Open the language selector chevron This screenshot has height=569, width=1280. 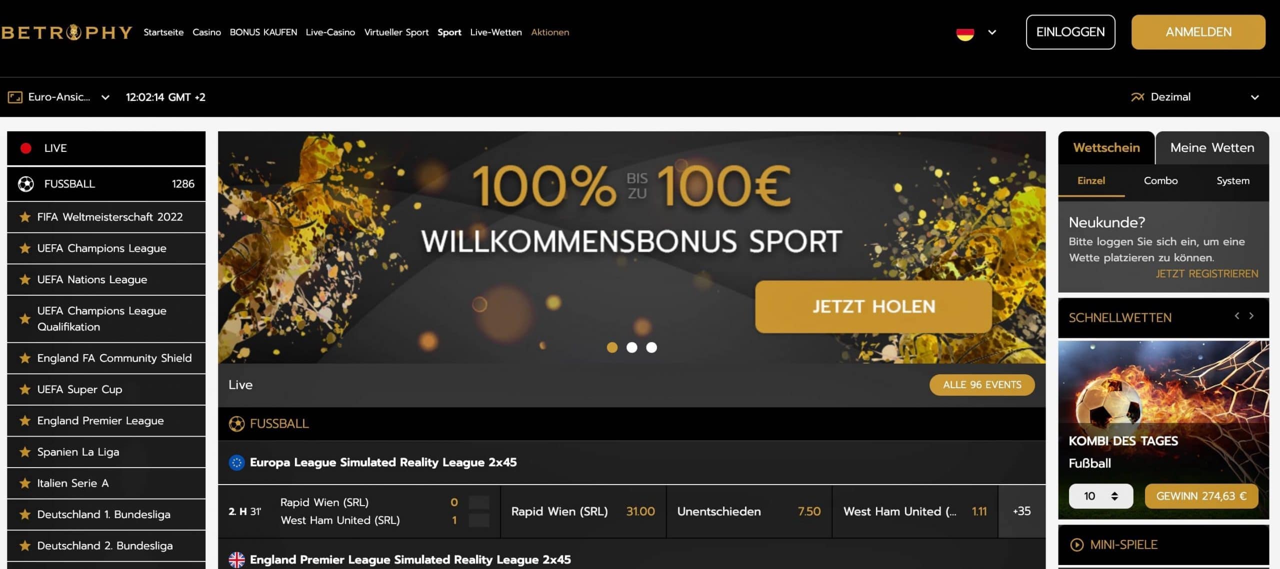(x=992, y=32)
